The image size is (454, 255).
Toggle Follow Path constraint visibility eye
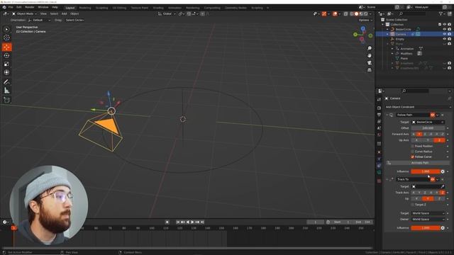click(x=433, y=115)
